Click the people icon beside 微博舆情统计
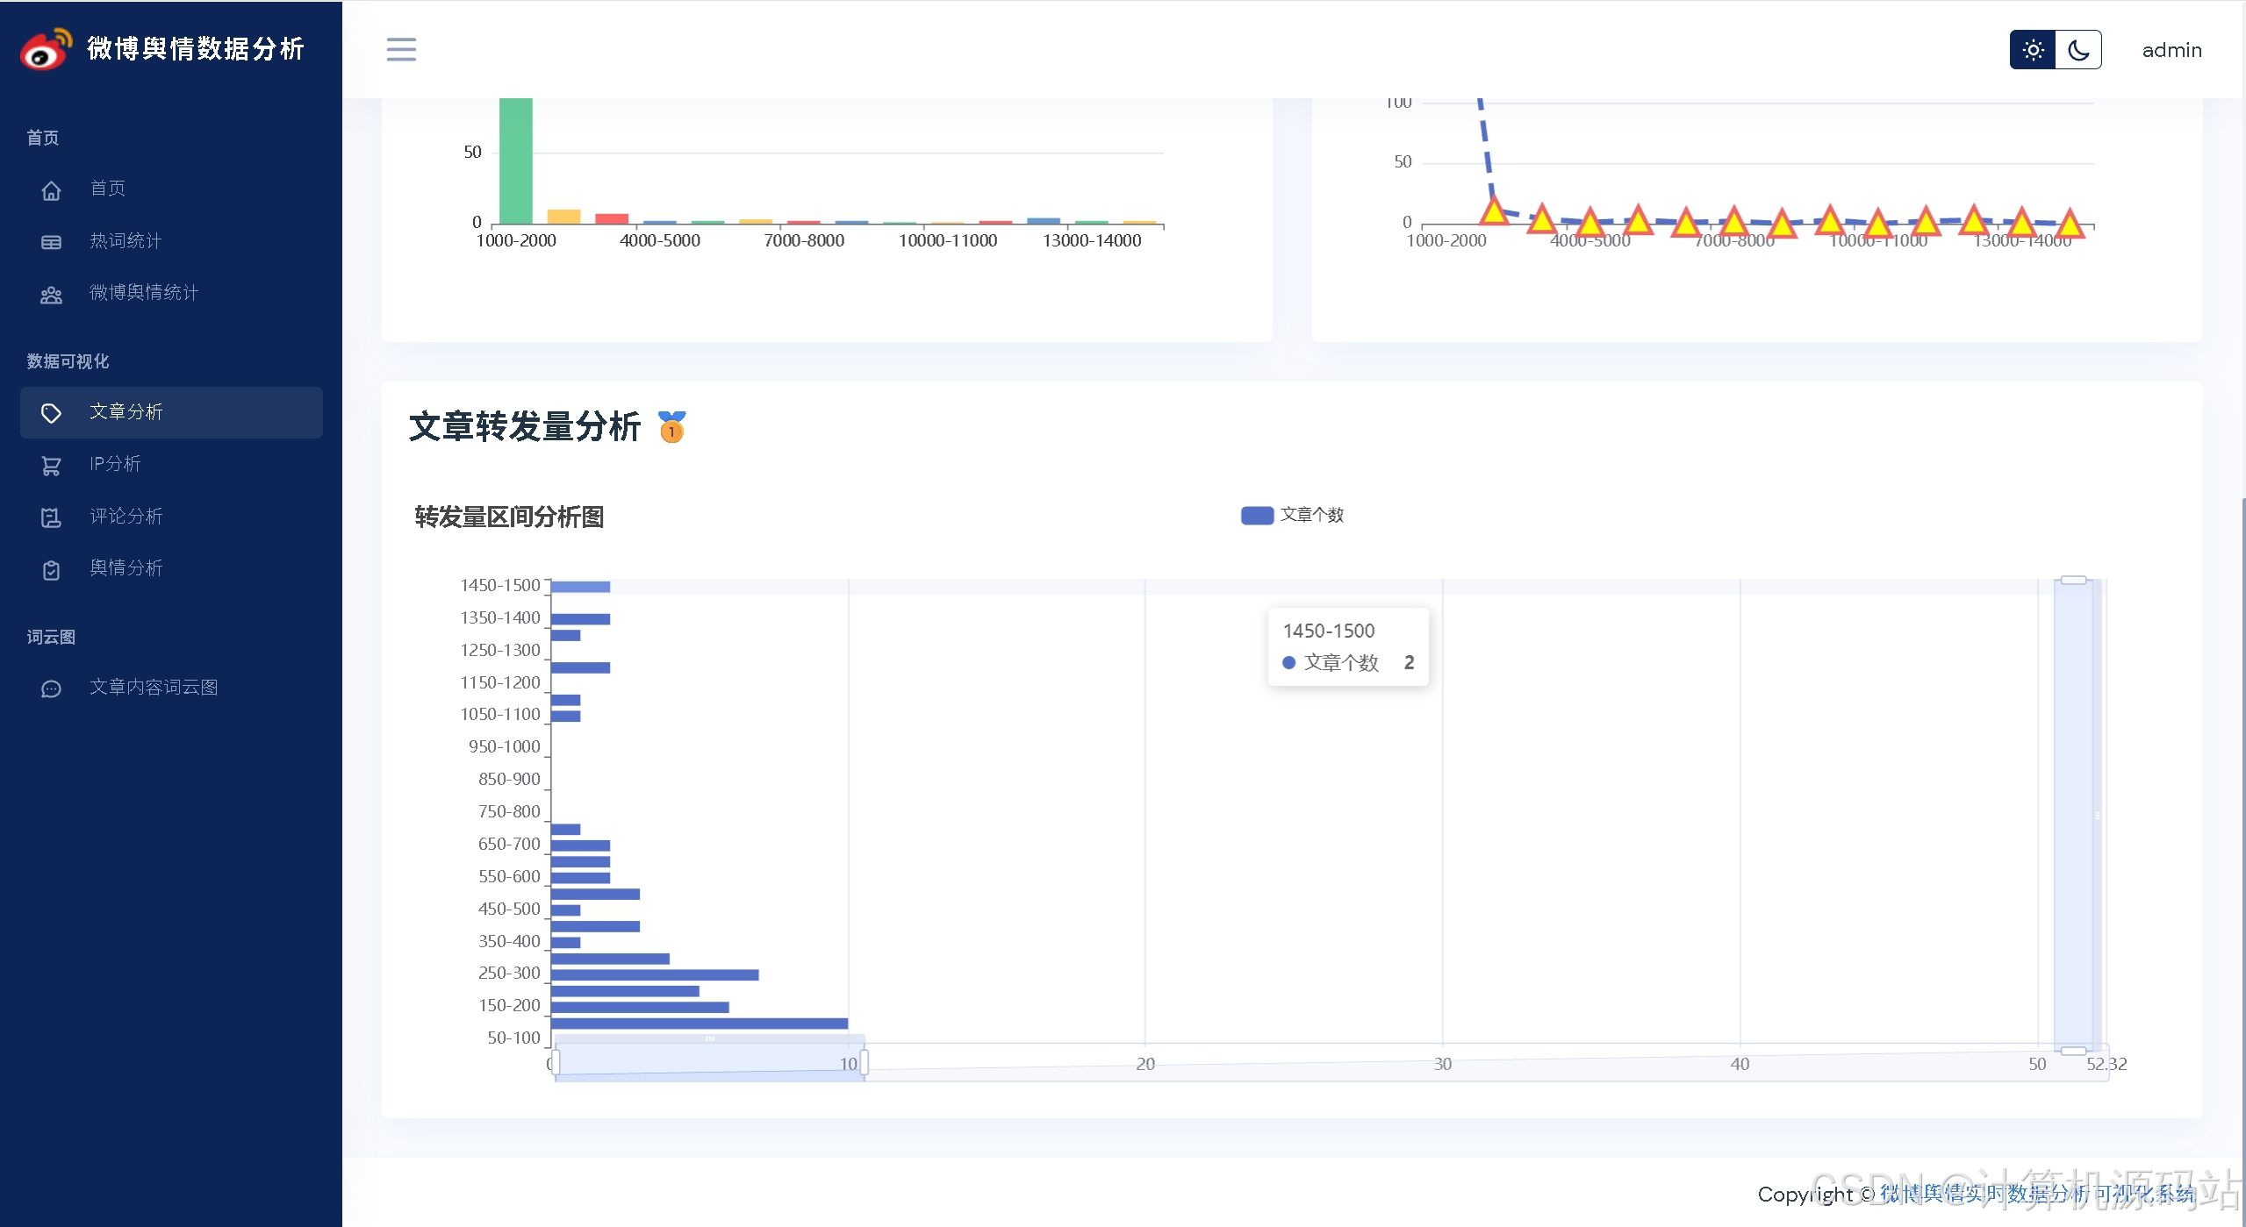This screenshot has width=2246, height=1227. tap(51, 295)
